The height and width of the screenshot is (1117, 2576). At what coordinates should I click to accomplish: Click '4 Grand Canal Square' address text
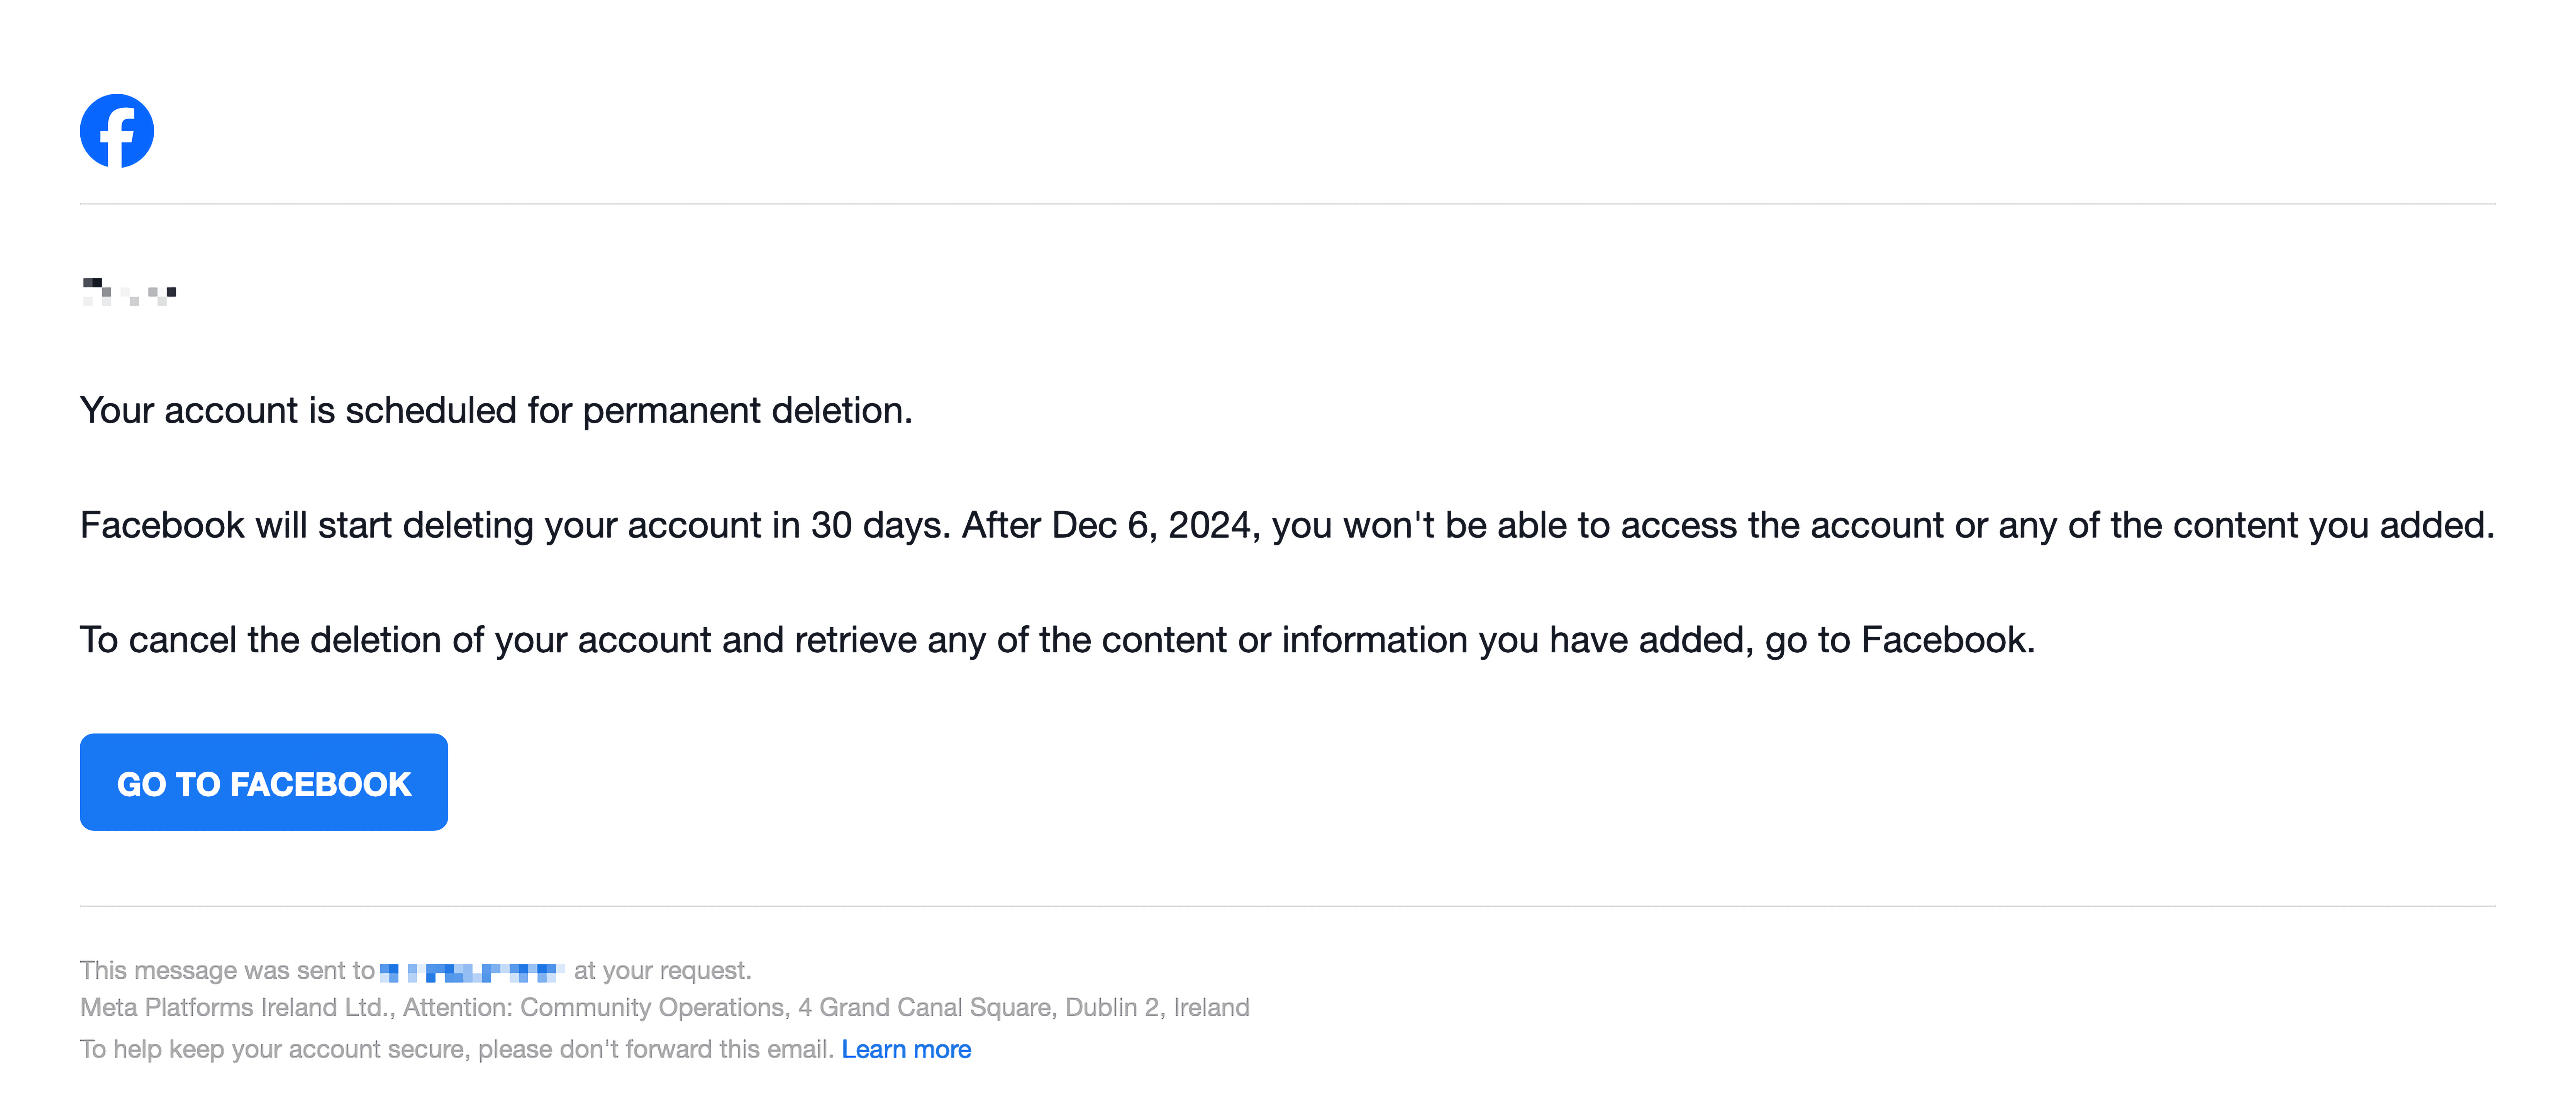[926, 1007]
